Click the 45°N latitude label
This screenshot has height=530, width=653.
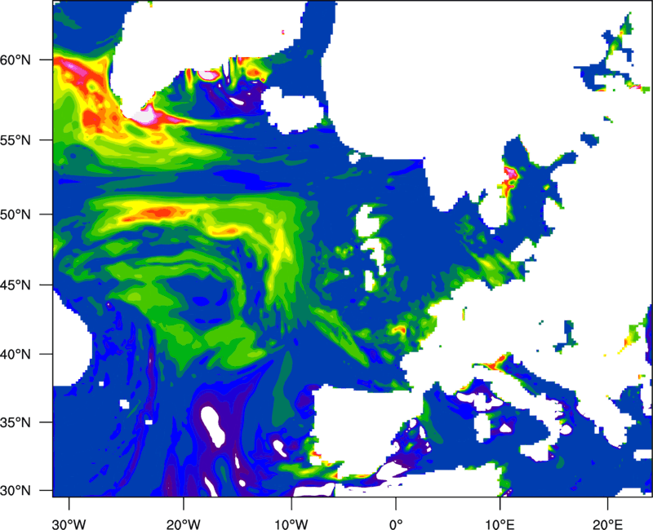coord(16,285)
